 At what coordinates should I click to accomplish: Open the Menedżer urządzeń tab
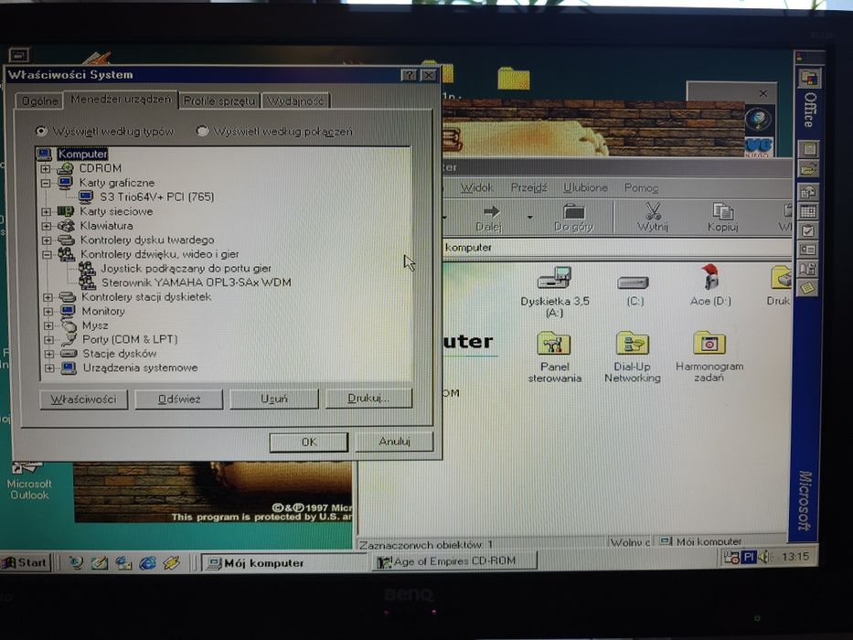pyautogui.click(x=121, y=100)
